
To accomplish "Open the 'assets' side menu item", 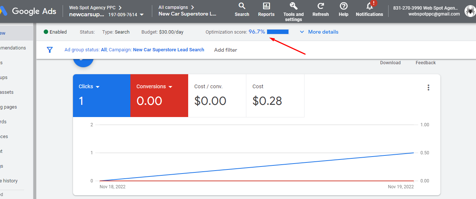I will (7, 92).
